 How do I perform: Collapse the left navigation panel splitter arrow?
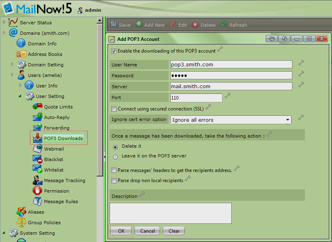coord(104,157)
